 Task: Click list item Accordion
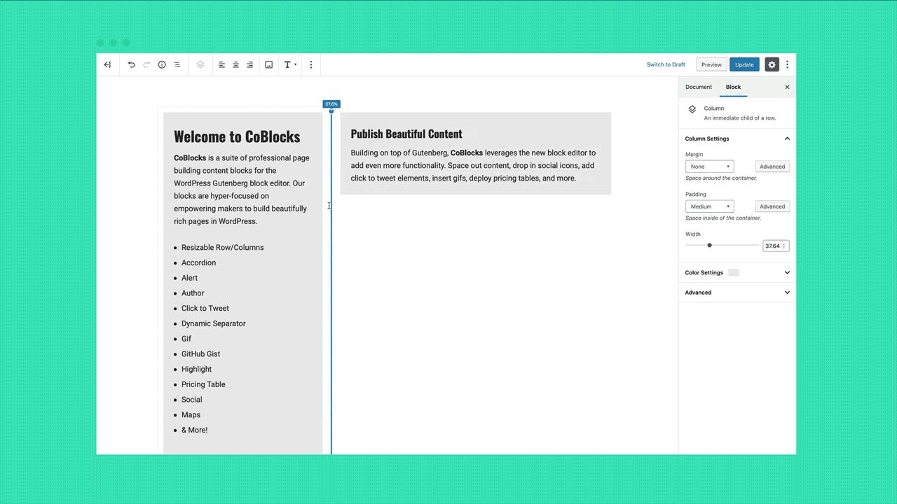198,262
